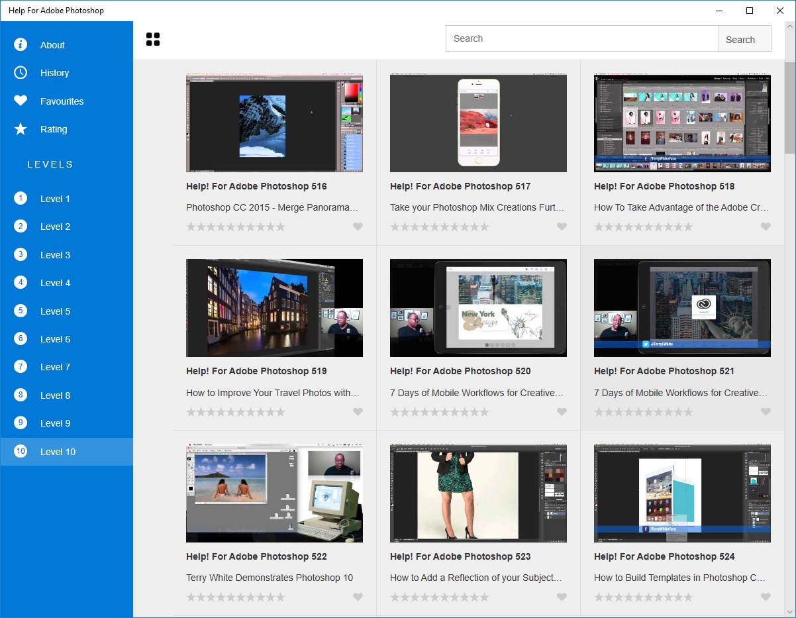Switch to Level 7 in sidebar
This screenshot has width=796, height=618.
55,367
